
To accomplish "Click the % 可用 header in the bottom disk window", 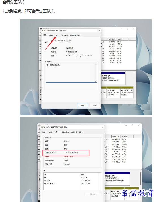I will (x=127, y=137).
